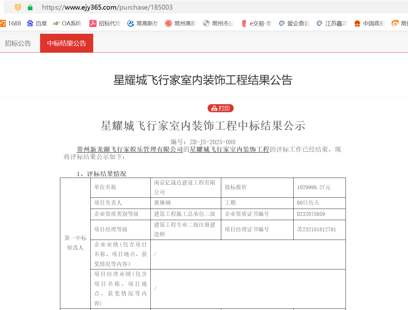Click the number text ZB-JS-2025-088

[213, 142]
